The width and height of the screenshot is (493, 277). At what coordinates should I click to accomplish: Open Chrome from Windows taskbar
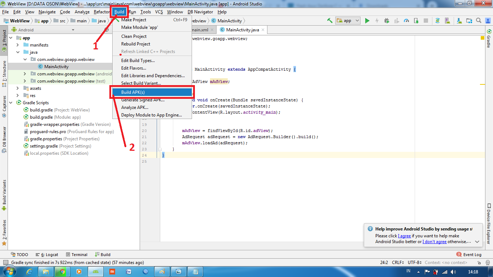(62, 272)
